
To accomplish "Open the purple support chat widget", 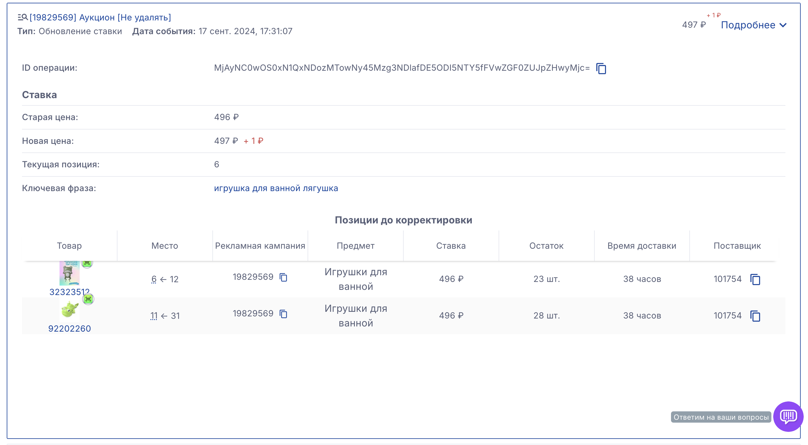I will [x=788, y=416].
